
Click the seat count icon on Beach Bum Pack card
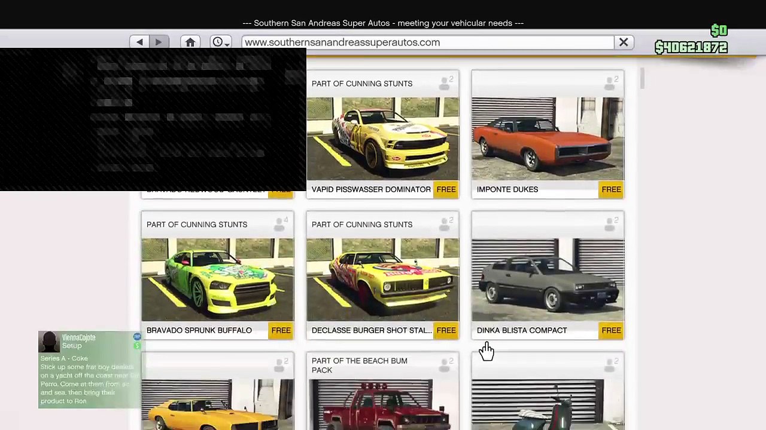pos(445,365)
